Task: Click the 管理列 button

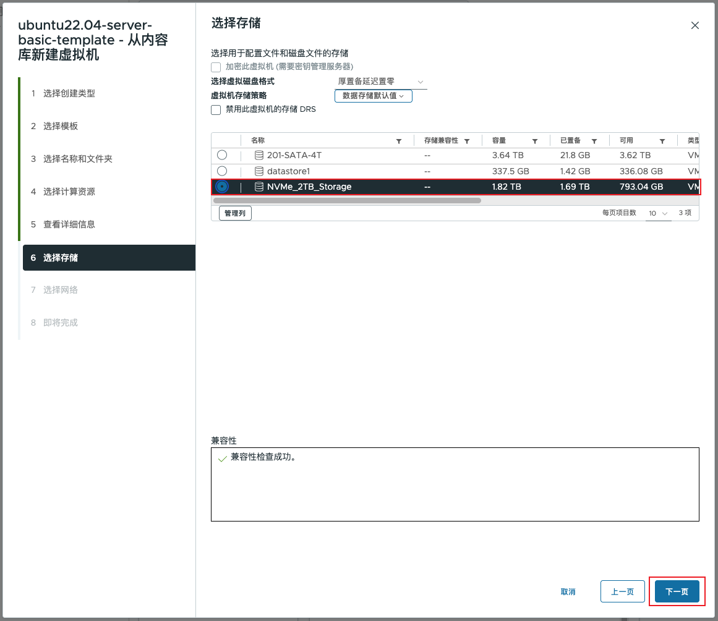Action: click(x=236, y=213)
